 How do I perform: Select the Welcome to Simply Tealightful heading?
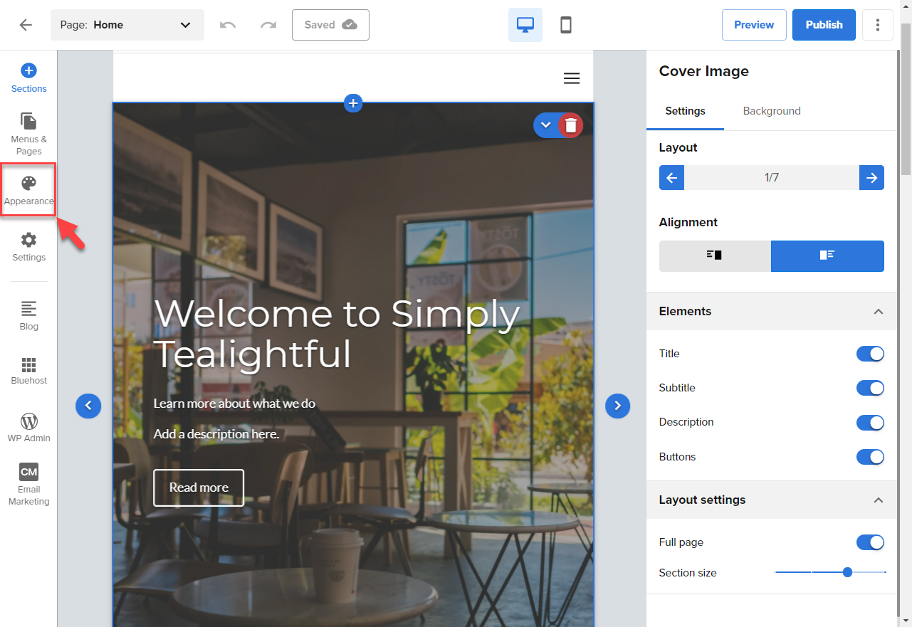pos(337,334)
